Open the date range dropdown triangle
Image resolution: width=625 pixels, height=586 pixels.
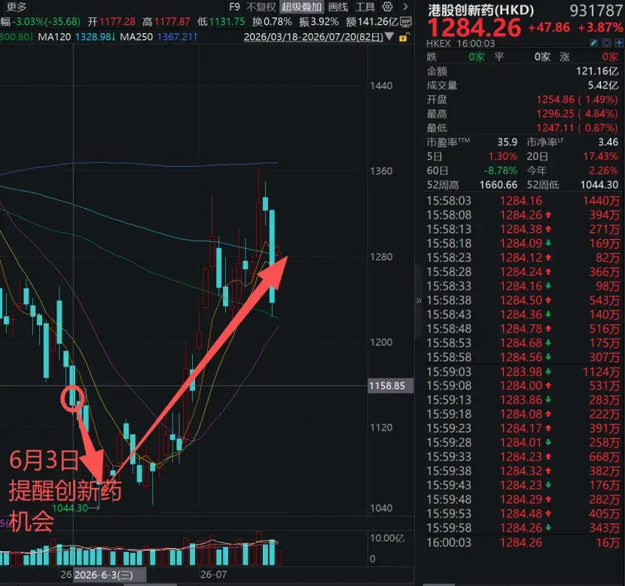point(389,37)
